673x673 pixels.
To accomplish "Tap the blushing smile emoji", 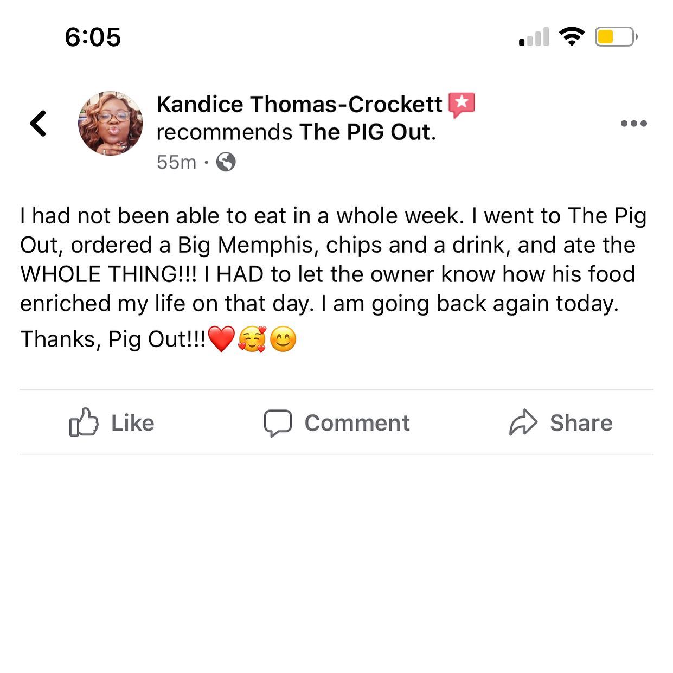I will point(283,339).
